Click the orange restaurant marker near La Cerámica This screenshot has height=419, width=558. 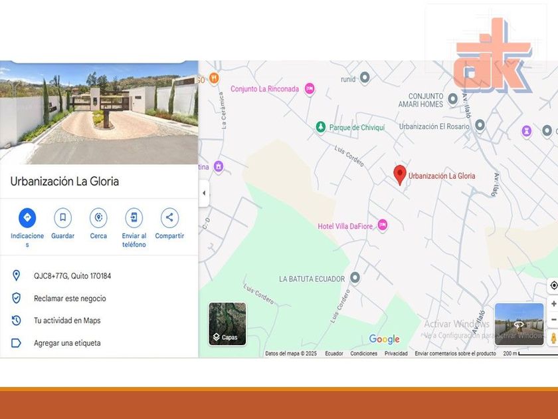214,78
